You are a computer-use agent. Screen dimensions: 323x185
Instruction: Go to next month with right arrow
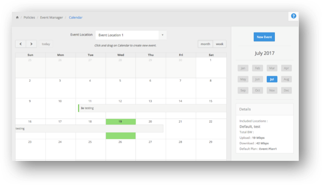(31, 44)
